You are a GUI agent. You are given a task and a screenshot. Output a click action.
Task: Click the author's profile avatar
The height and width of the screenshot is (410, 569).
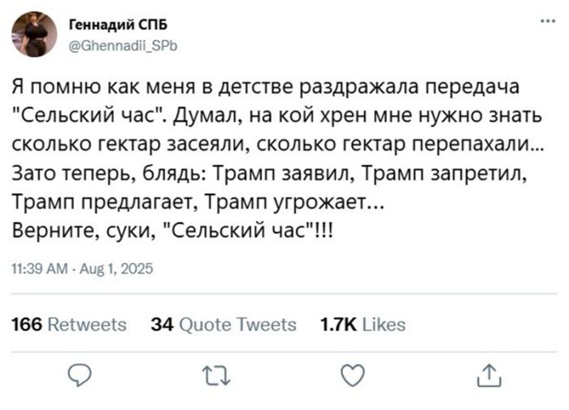click(35, 34)
